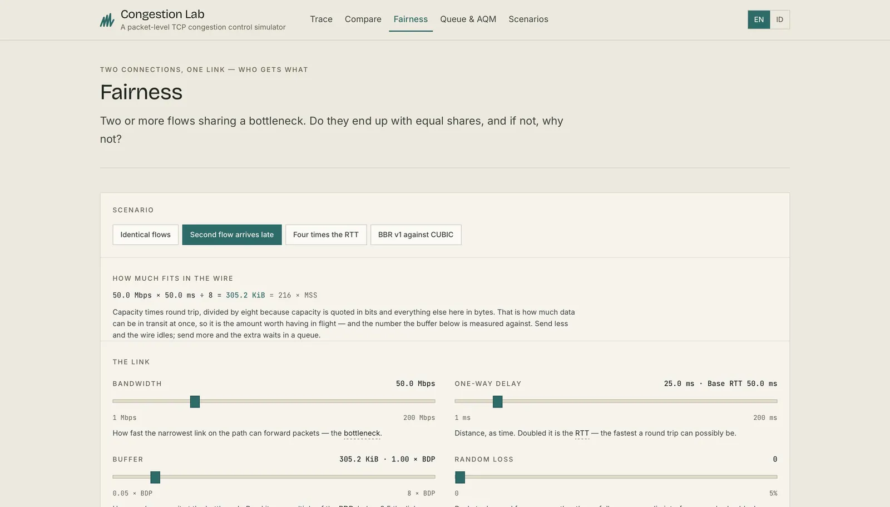Pick BBR v1 against CUBIC scenario
Image resolution: width=890 pixels, height=507 pixels.
pos(416,235)
